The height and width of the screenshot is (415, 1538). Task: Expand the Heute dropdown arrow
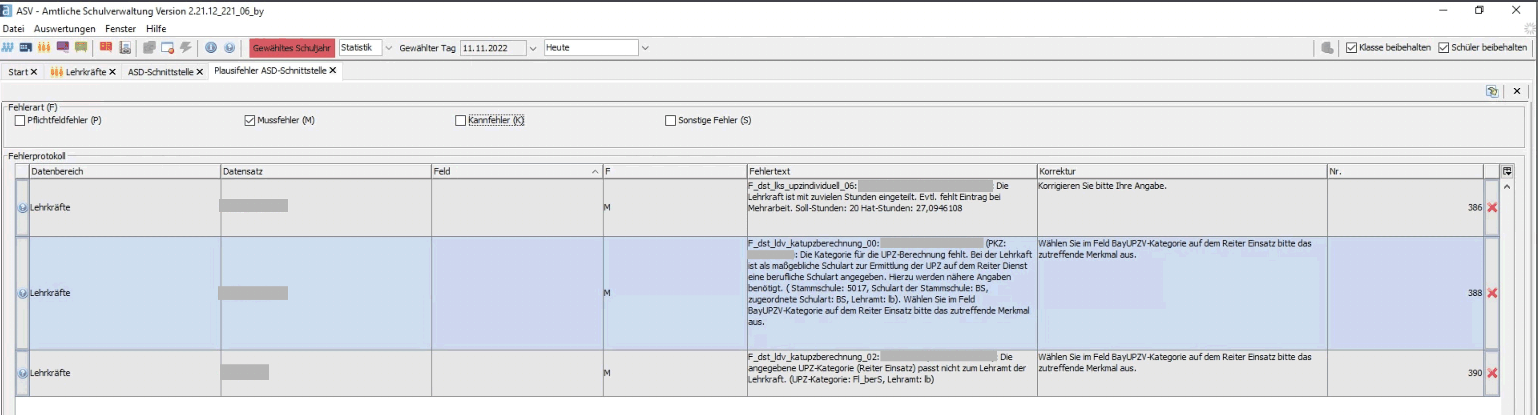[x=645, y=48]
